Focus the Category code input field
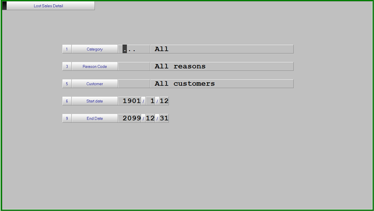The image size is (374, 211). 134,49
